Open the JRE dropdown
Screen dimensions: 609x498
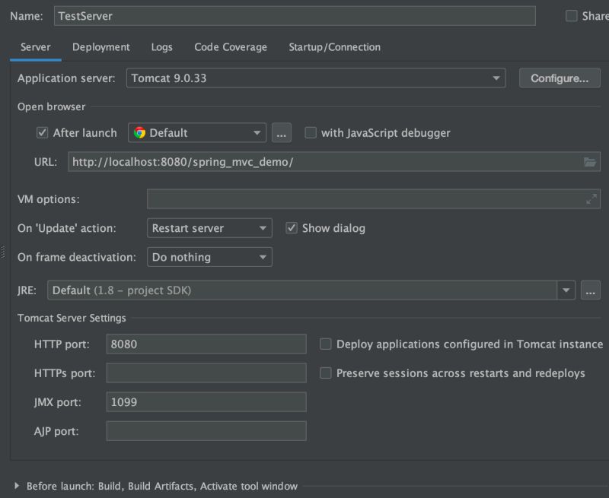point(566,290)
